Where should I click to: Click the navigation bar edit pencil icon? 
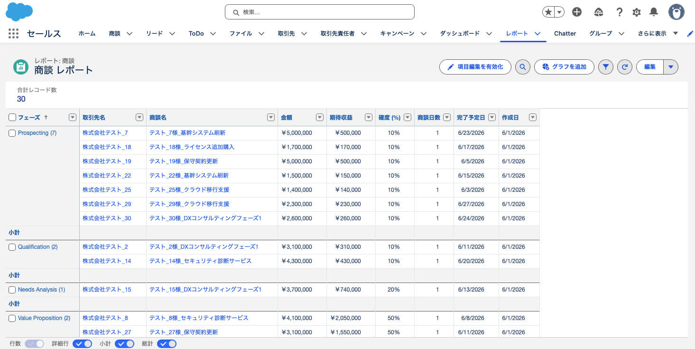point(690,33)
